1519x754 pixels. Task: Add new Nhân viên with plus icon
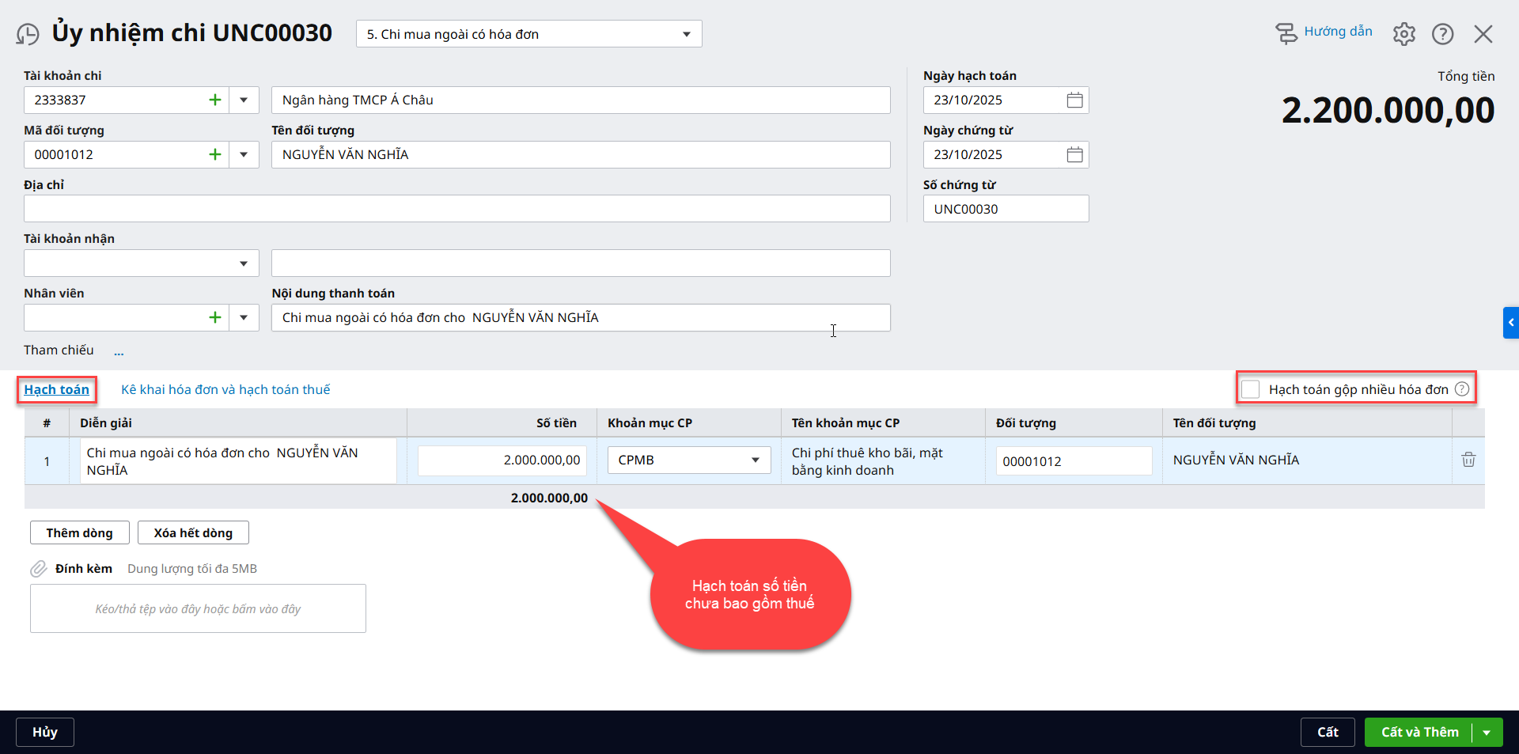[x=214, y=318]
